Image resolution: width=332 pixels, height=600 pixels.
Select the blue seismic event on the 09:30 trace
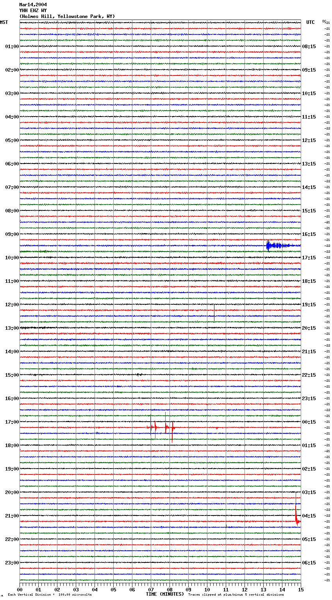tap(283, 246)
